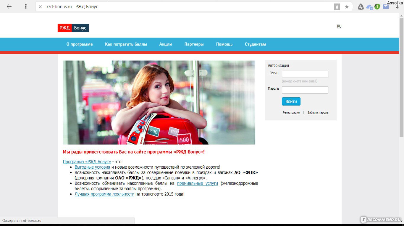
Task: Click the woman with suitcase banner image
Action: click(159, 102)
